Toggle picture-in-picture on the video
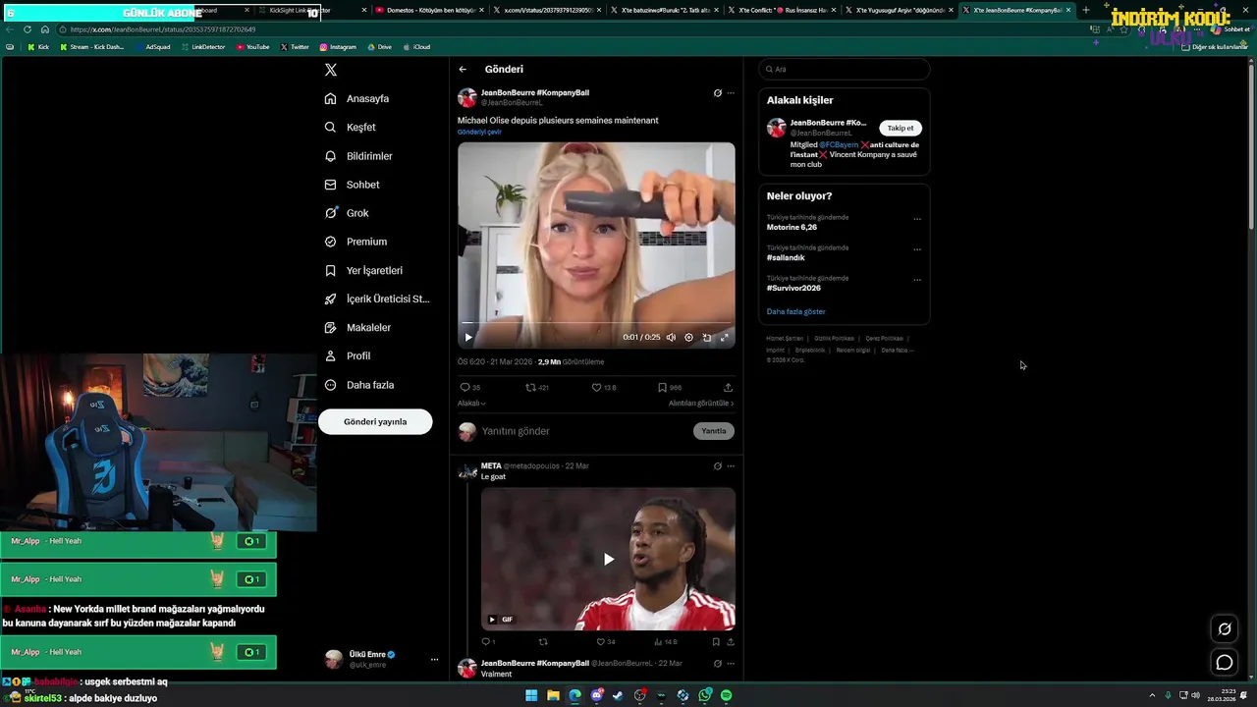 click(706, 337)
